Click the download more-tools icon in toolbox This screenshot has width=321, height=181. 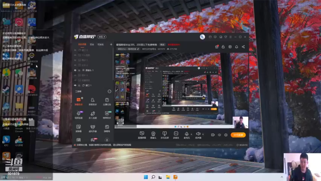click(x=107, y=140)
